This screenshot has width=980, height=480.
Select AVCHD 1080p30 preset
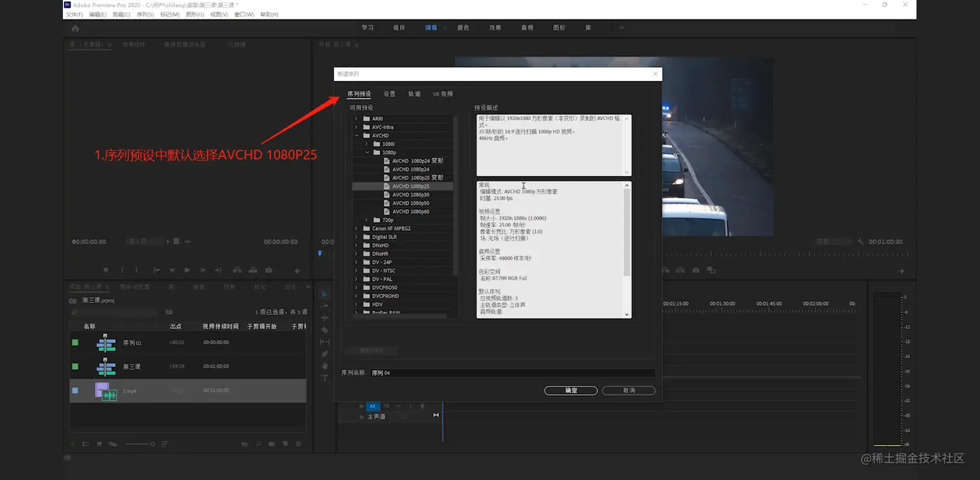(x=411, y=194)
